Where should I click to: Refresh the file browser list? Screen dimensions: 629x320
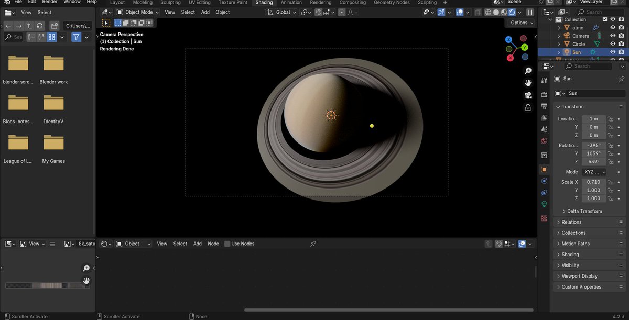point(40,26)
